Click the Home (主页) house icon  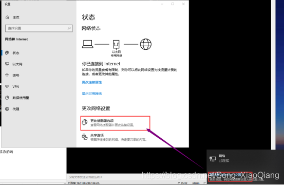click(x=7, y=17)
